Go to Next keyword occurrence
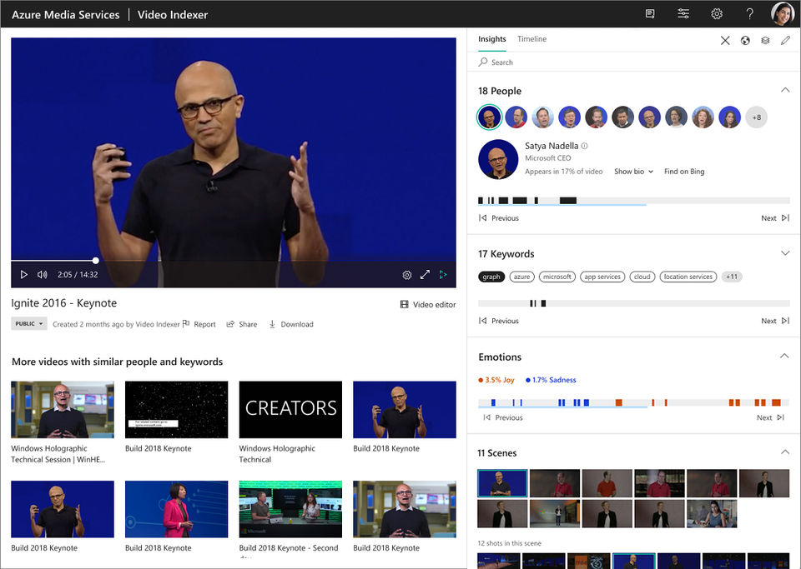The height and width of the screenshot is (569, 801). pos(775,321)
